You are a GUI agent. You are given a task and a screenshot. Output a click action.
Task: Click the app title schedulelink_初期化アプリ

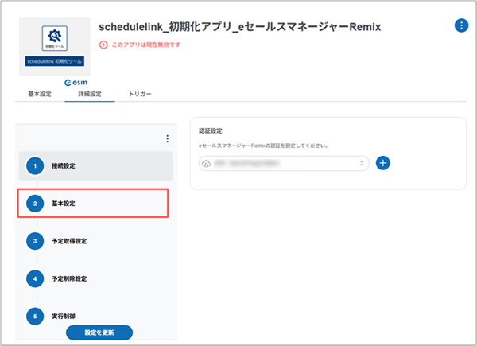pyautogui.click(x=239, y=26)
